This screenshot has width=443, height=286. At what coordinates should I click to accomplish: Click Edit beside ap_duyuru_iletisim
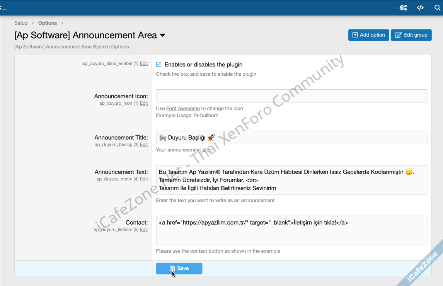coord(144,230)
